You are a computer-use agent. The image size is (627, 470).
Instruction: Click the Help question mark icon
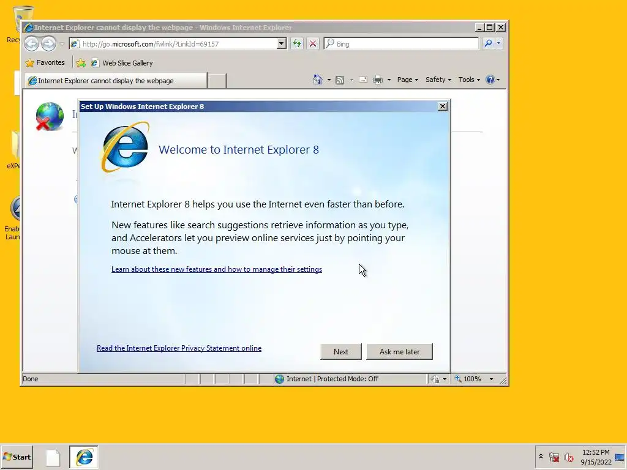[x=490, y=80]
